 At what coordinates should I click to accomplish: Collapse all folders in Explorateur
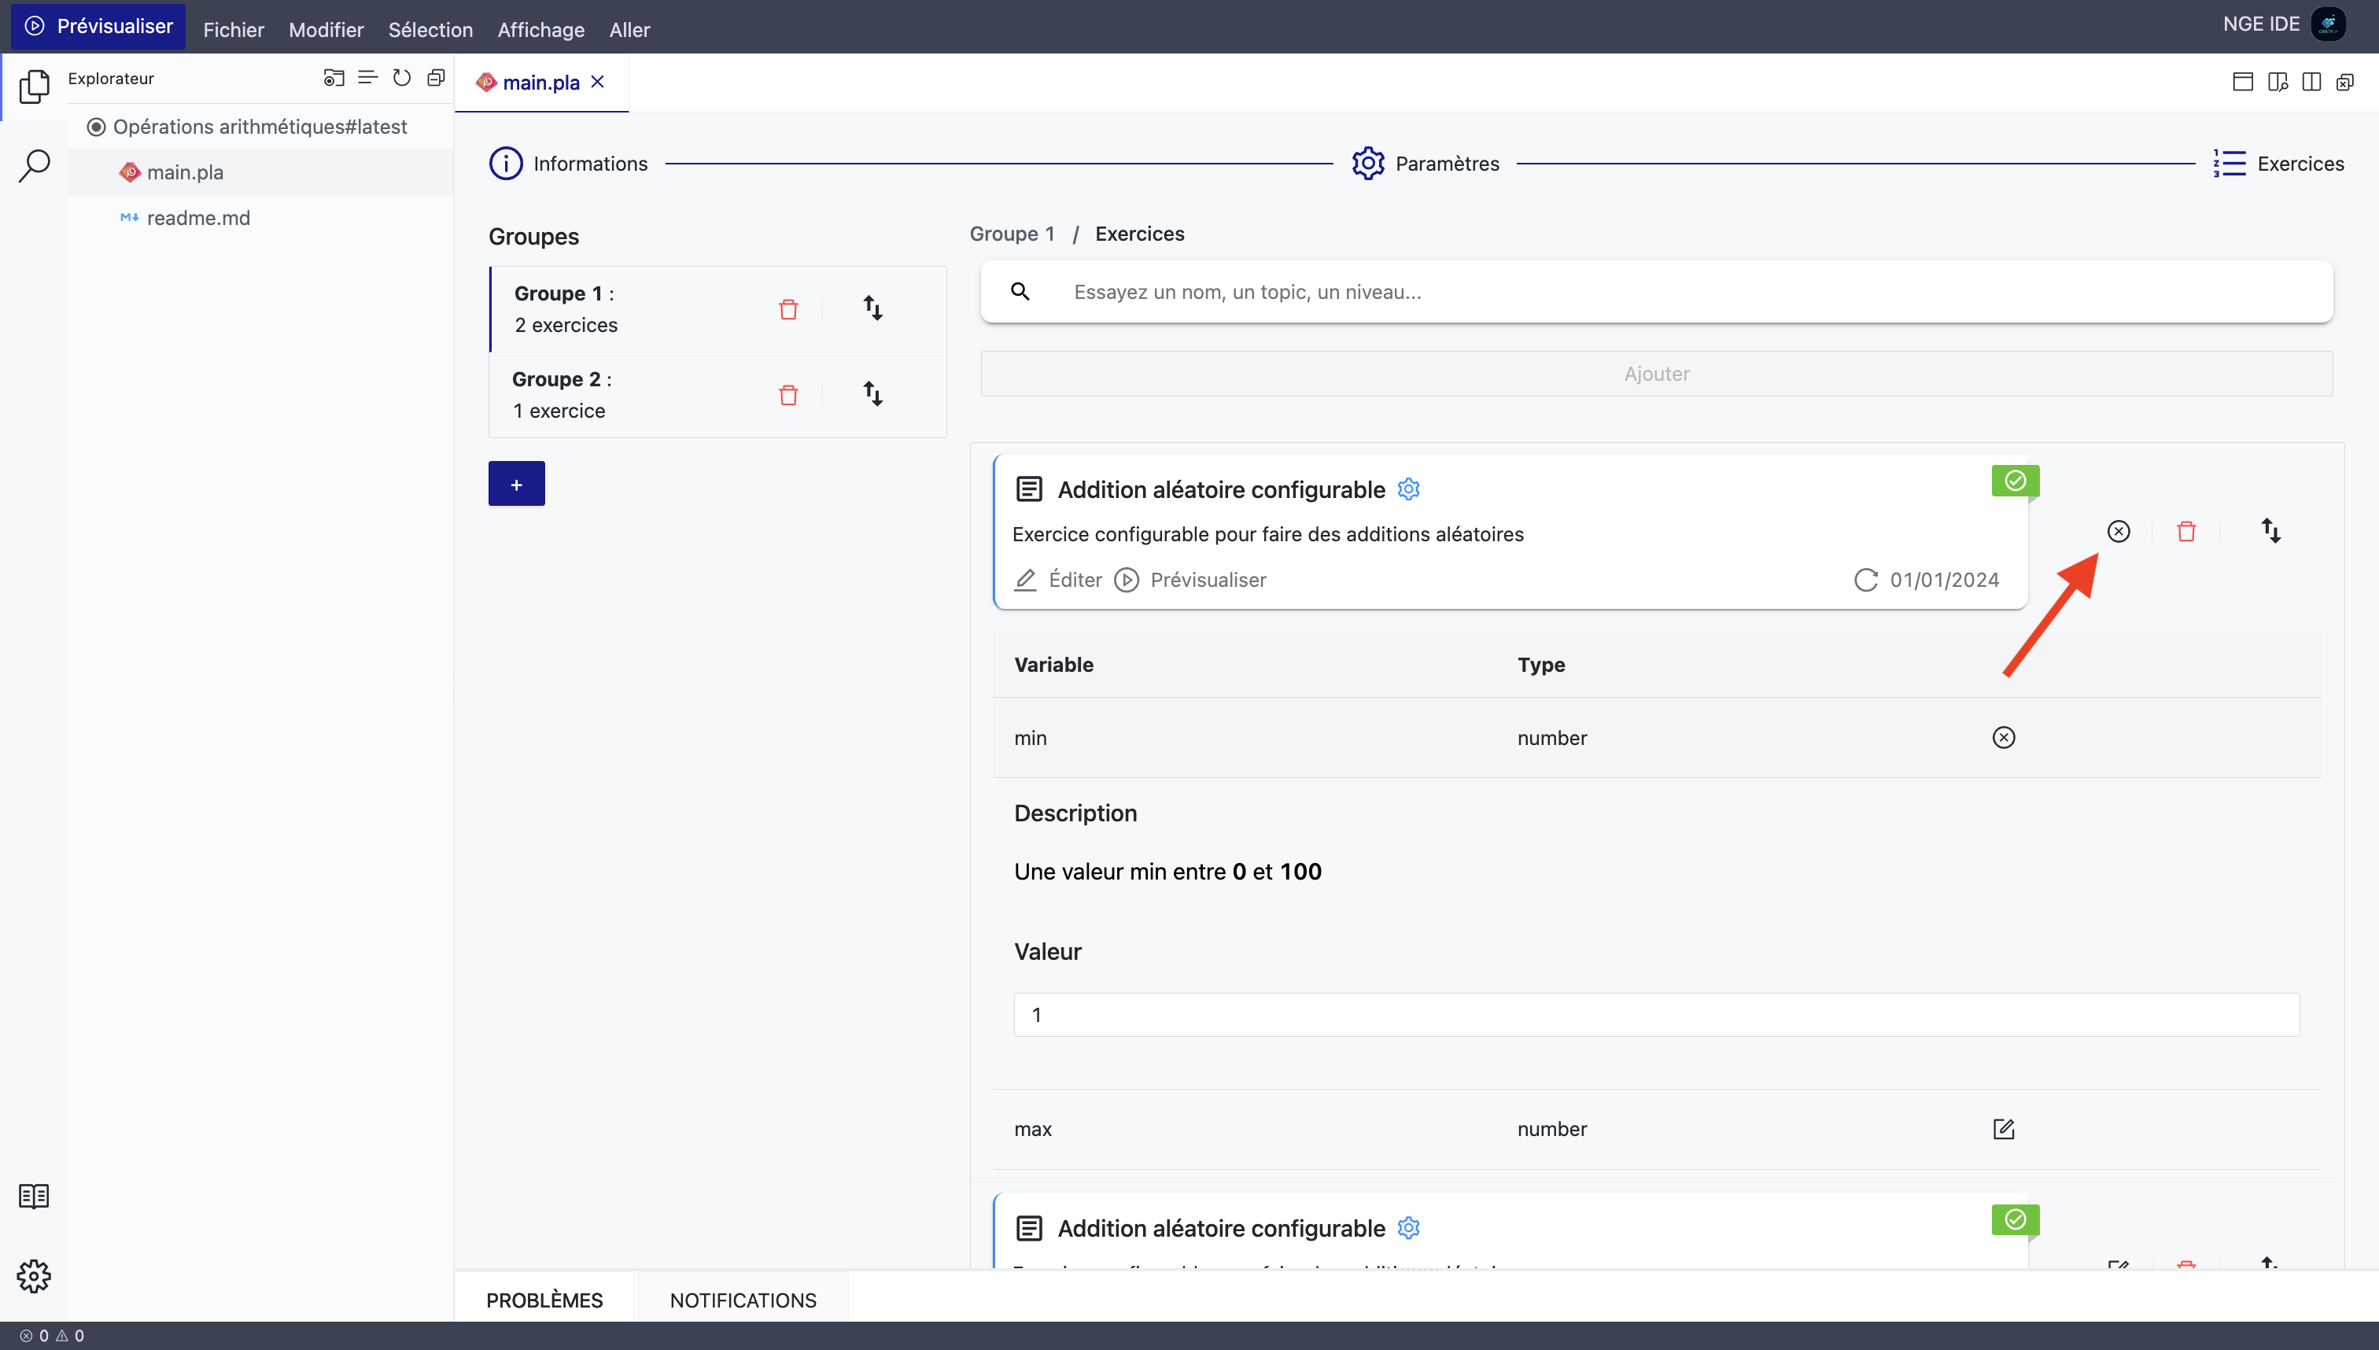pyautogui.click(x=436, y=78)
